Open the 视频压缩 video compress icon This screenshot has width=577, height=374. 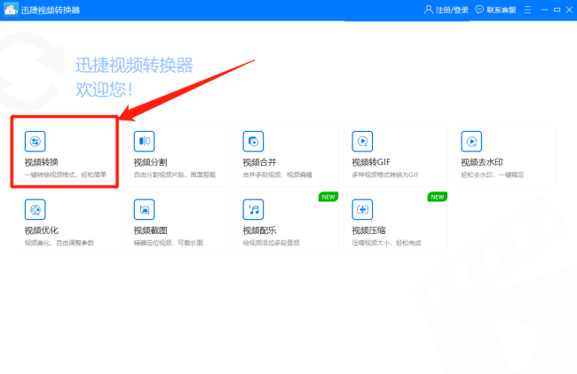362,209
